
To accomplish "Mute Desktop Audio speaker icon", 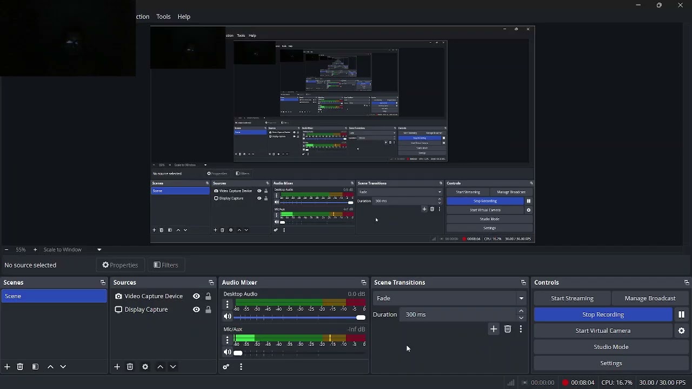I will 228,317.
